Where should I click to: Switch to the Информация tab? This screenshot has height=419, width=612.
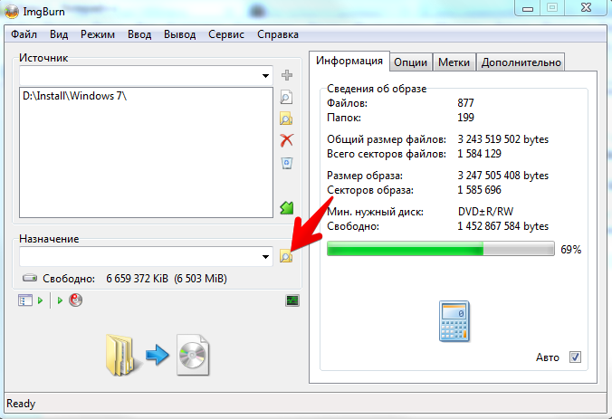[x=349, y=61]
